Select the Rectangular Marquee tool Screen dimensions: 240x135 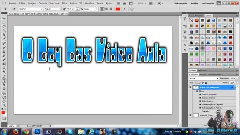[x=4, y=22]
